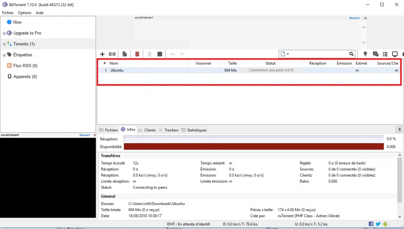Viewport: 404px width, 229px height.
Task: Click the Android icon in status bar
Action: coord(385,224)
